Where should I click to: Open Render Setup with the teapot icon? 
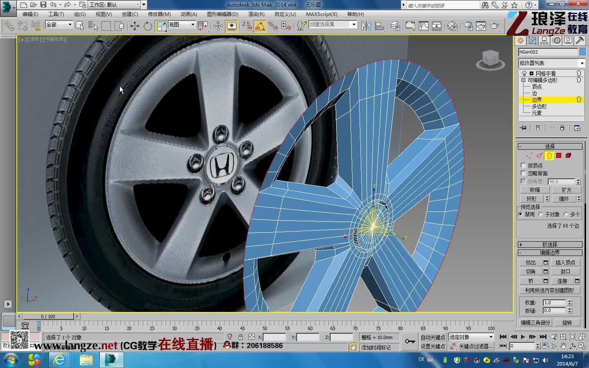point(468,26)
